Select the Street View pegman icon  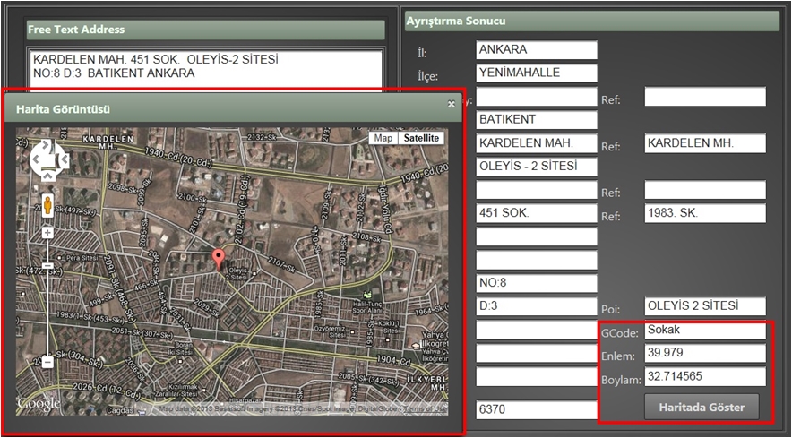pos(47,202)
